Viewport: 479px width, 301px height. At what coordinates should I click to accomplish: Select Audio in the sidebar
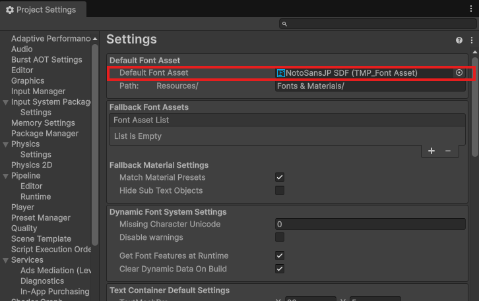[x=22, y=49]
